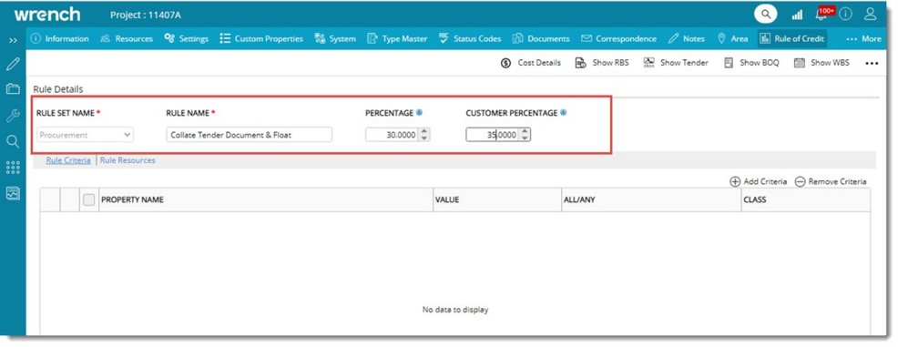
Task: Switch to the Rule Resources tab
Action: click(x=128, y=160)
